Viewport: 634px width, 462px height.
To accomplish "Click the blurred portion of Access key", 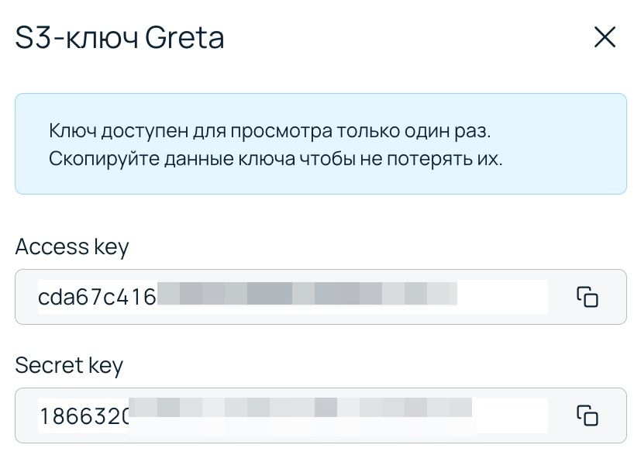I will pos(307,293).
